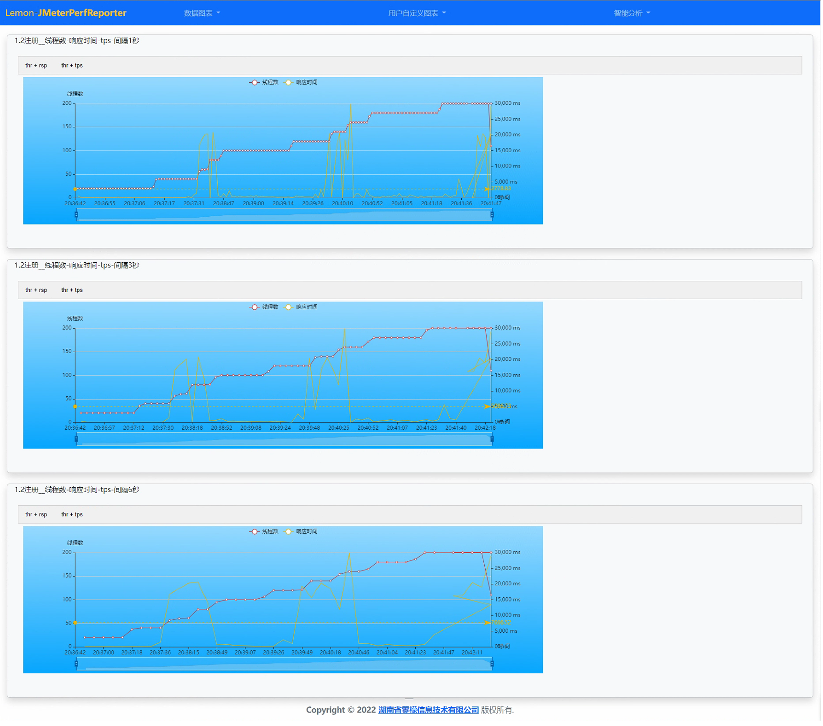Screen dimensions: 823x726
Task: Open the 数据图表 dropdown menu
Action: pos(202,13)
